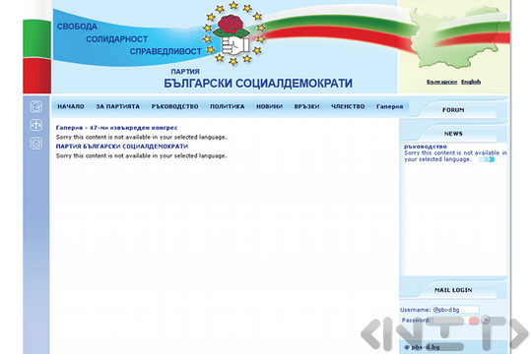Open the ПОЛИТИКА menu item
This screenshot has width=532, height=354.
[228, 106]
